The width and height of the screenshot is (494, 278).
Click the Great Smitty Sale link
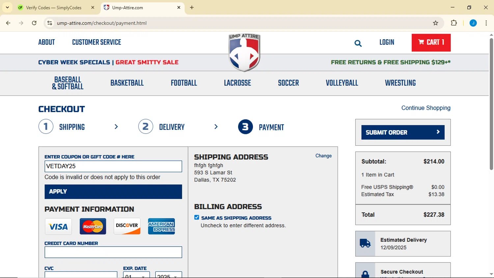(147, 62)
